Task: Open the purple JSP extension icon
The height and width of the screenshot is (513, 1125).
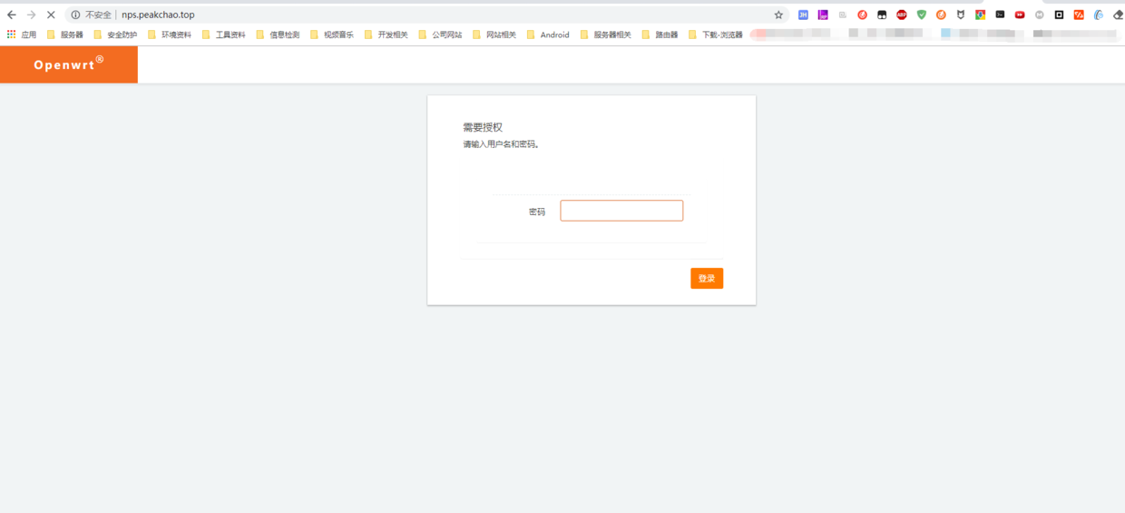Action: 823,15
